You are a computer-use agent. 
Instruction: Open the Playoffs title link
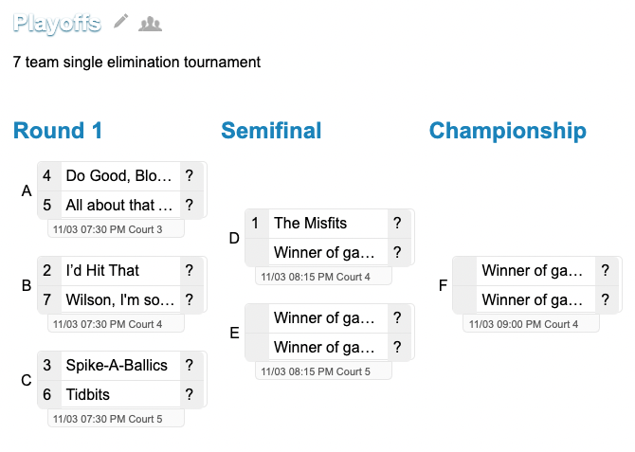pos(57,24)
